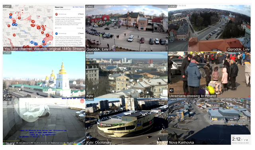Click the CAM1 label
The width and height of the screenshot is (255, 150).
click(x=7, y=6)
